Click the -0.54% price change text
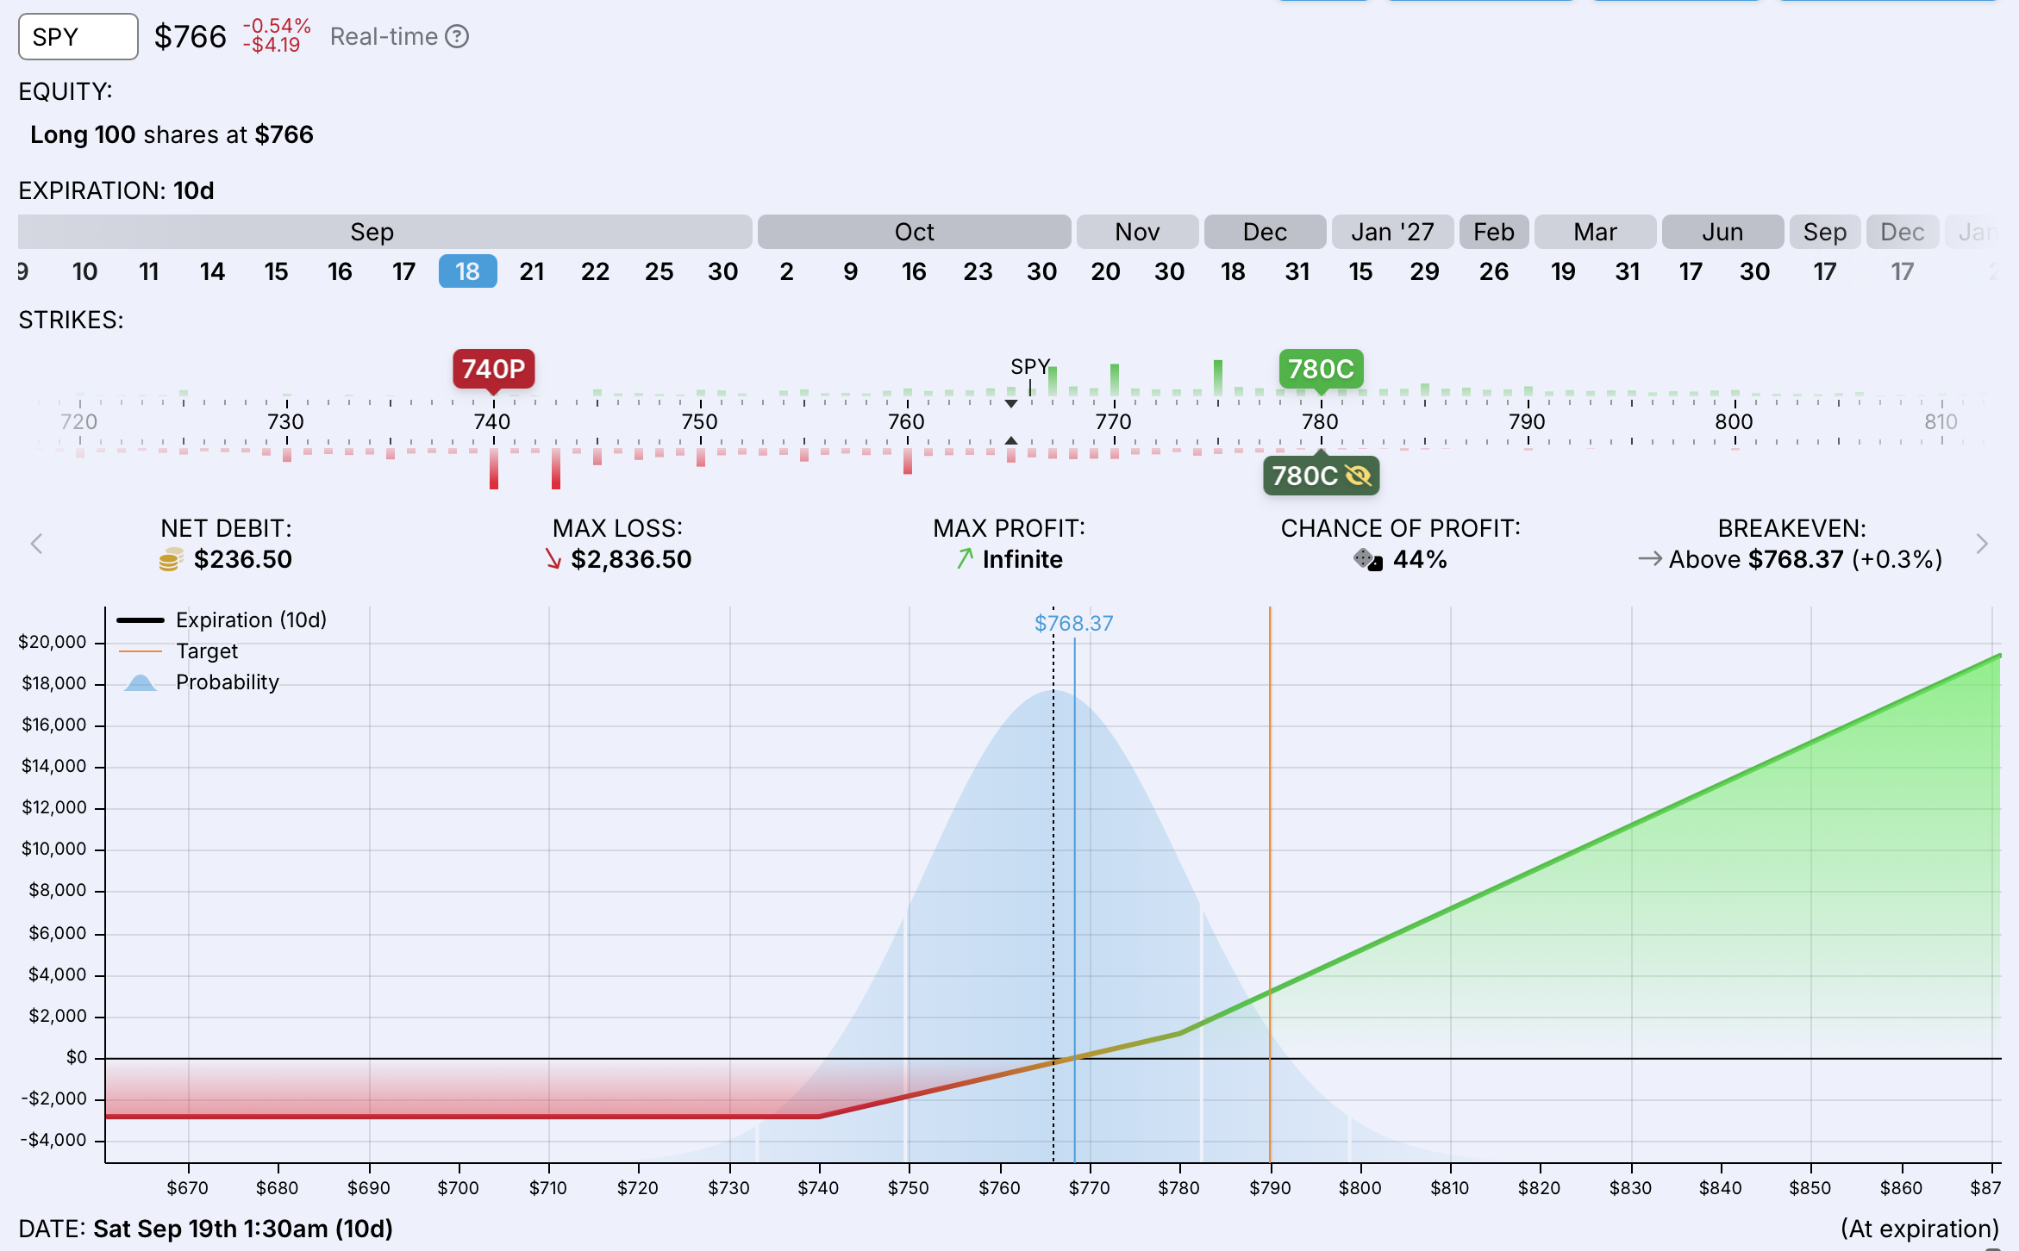 point(277,26)
